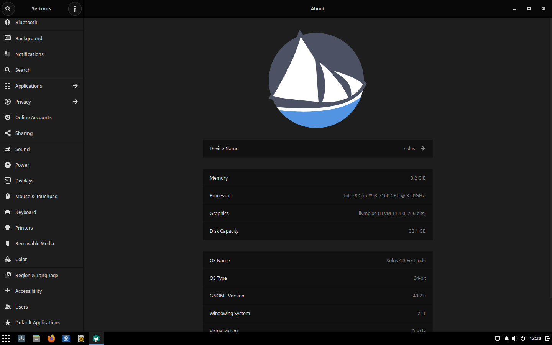Open the Users panel

(x=41, y=307)
